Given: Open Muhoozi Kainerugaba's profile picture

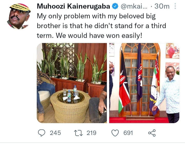Looking at the screenshot, I should pyautogui.click(x=19, y=16).
